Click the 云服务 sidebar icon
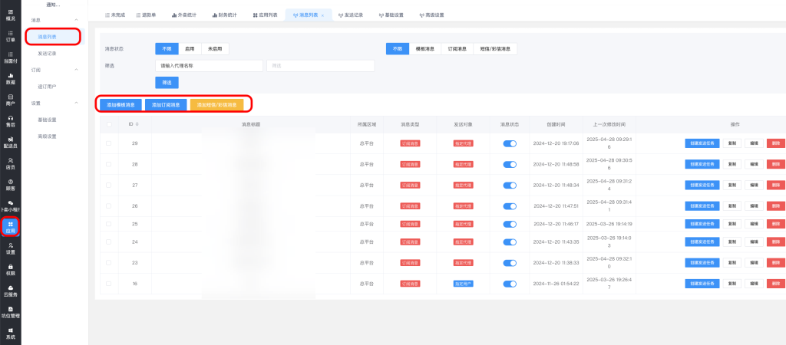 pyautogui.click(x=10, y=291)
